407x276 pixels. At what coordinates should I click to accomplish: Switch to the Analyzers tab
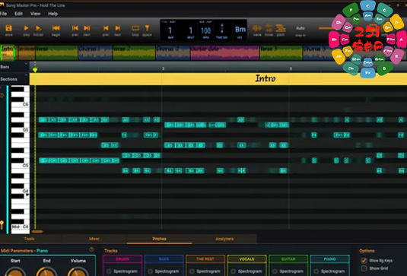pyautogui.click(x=224, y=239)
